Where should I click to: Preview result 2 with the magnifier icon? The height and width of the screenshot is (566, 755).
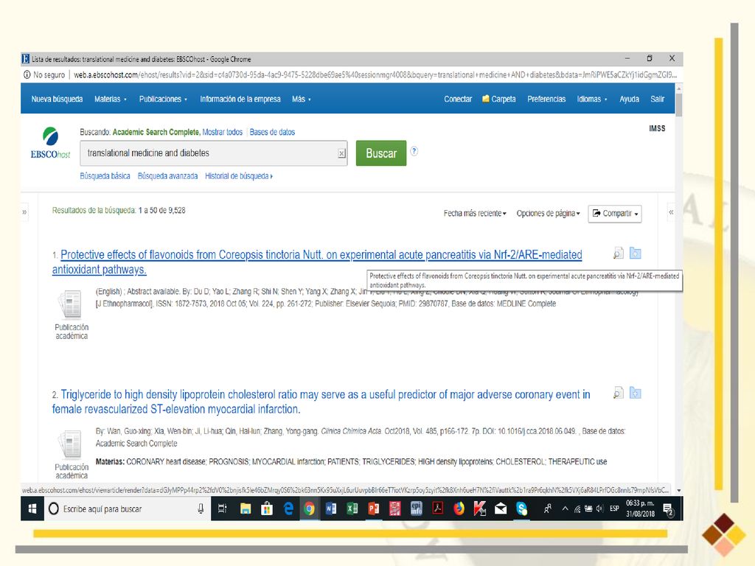[619, 394]
